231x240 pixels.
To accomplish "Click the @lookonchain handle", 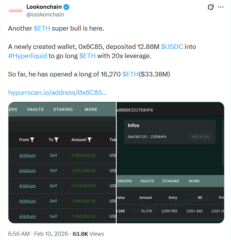I will pyautogui.click(x=45, y=15).
